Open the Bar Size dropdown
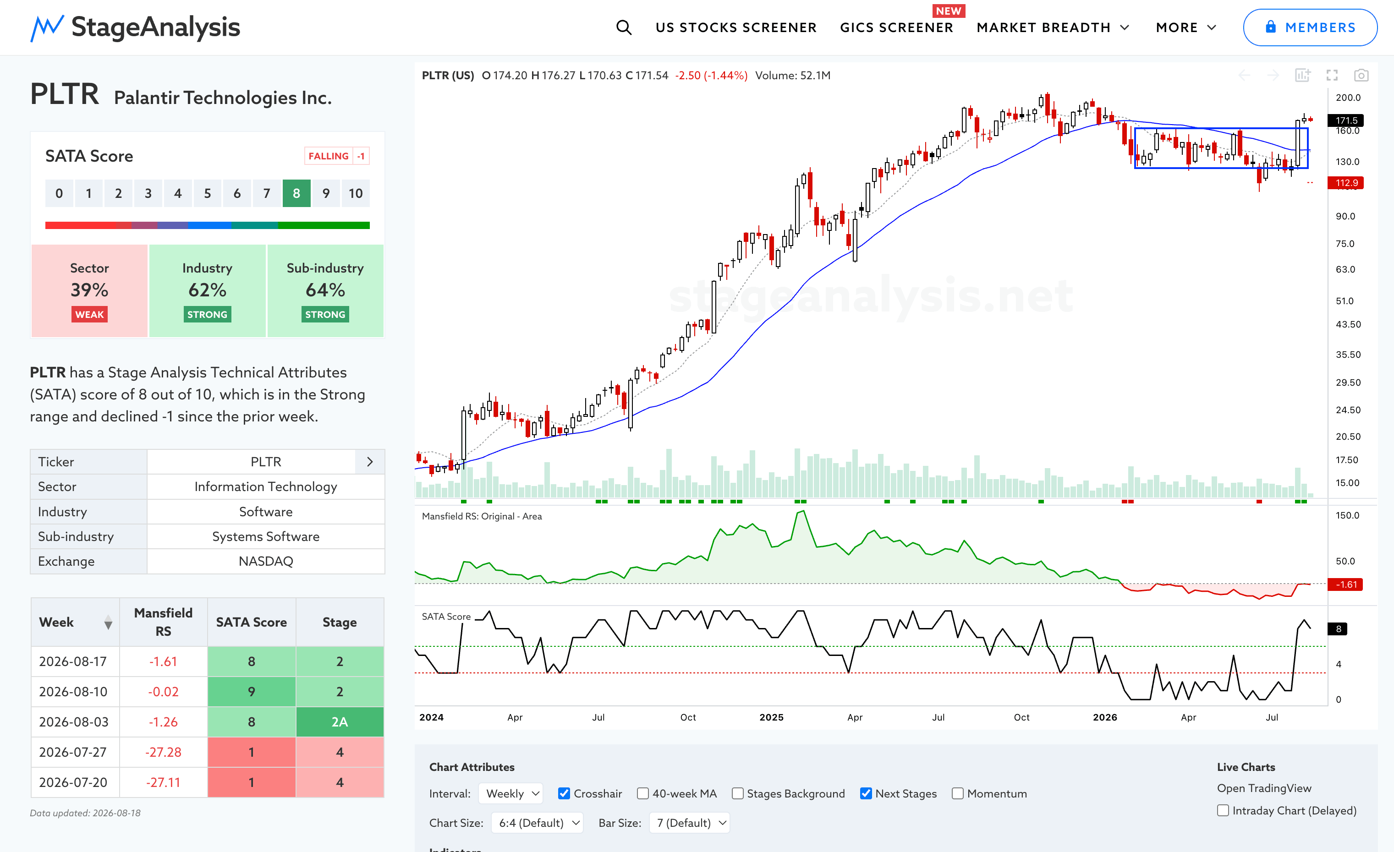Image resolution: width=1394 pixels, height=852 pixels. [x=689, y=823]
